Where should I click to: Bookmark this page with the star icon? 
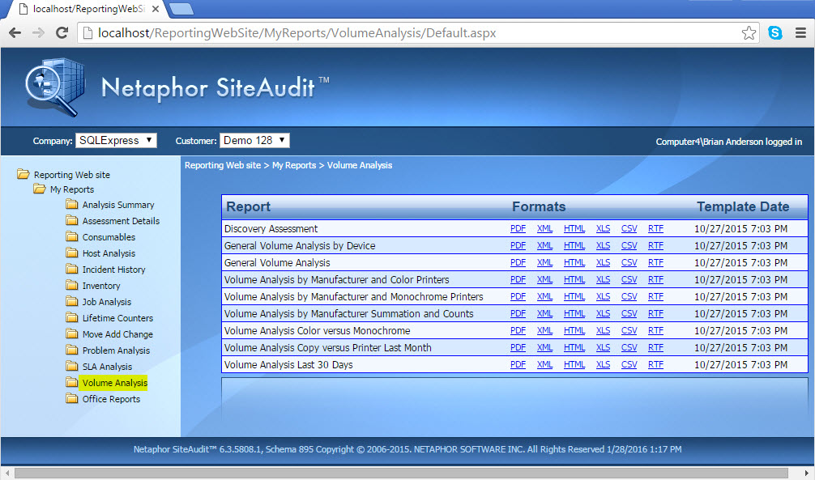pos(749,32)
